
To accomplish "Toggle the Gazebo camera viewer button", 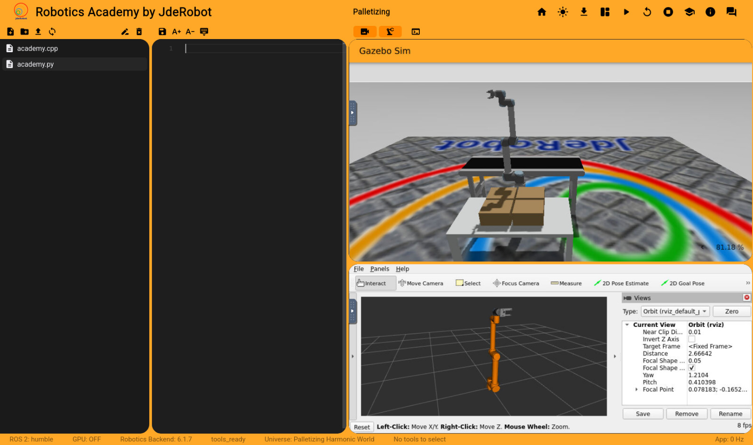I will click(x=365, y=32).
